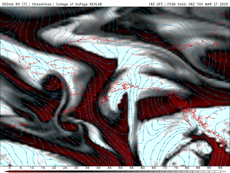Click the "18Z GFS" model run label
The width and height of the screenshot is (230, 173).
(x=156, y=4)
